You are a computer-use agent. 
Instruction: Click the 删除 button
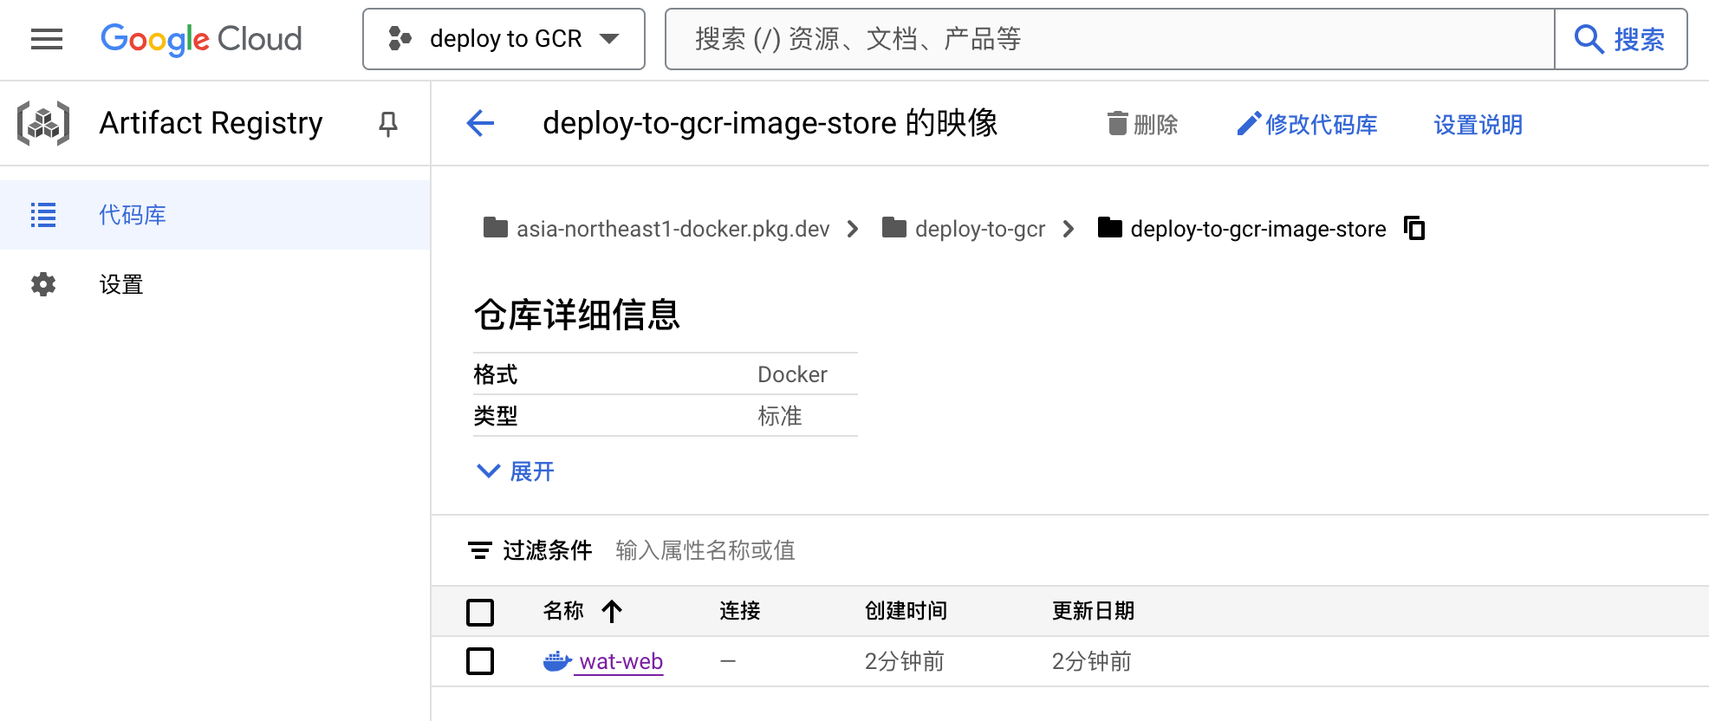(1142, 124)
